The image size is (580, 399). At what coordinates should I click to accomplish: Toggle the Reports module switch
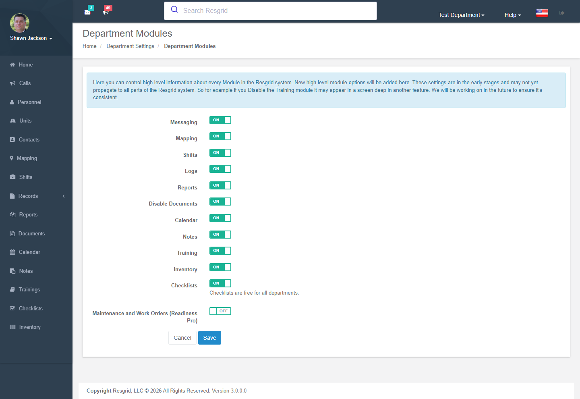[220, 185]
